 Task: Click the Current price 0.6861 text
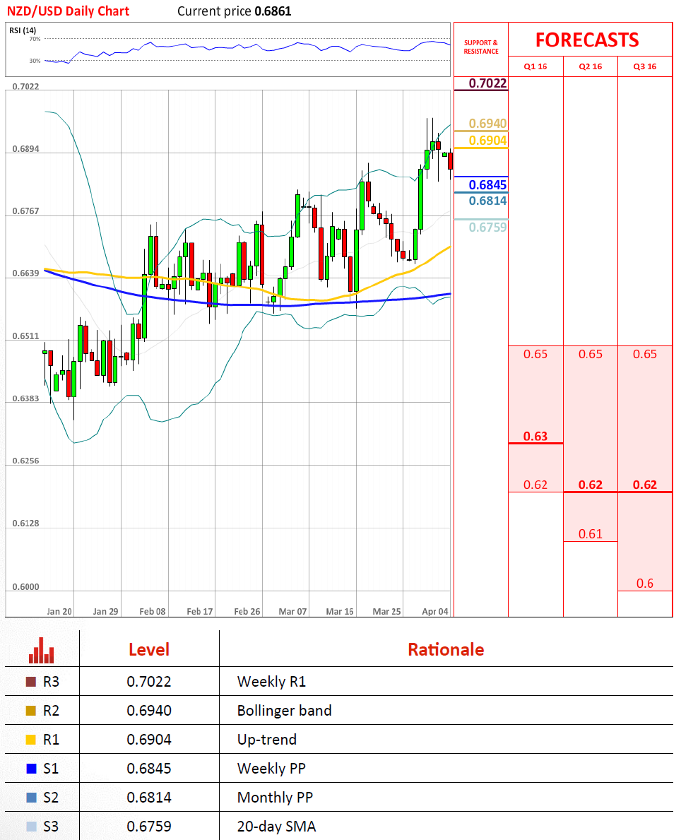click(x=234, y=11)
